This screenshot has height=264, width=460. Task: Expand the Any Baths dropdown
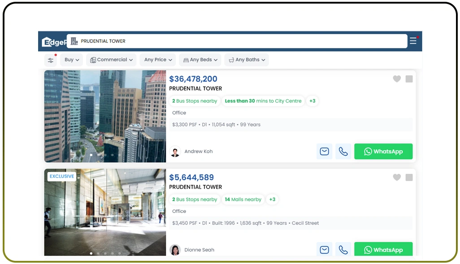[246, 60]
